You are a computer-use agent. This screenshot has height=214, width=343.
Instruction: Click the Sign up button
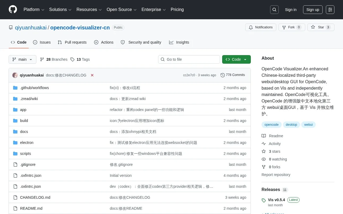coord(313,10)
